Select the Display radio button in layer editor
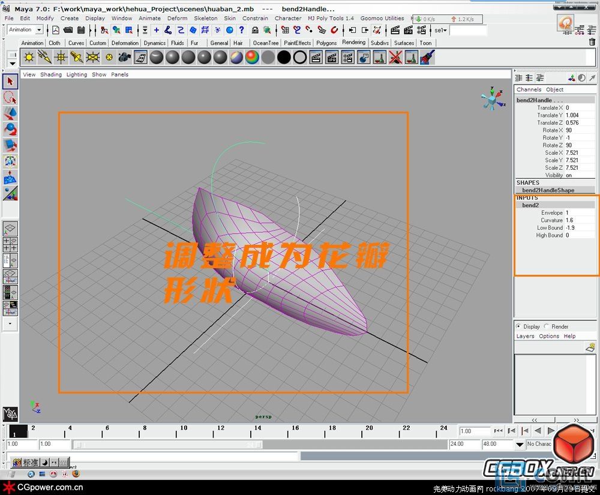 pos(518,326)
